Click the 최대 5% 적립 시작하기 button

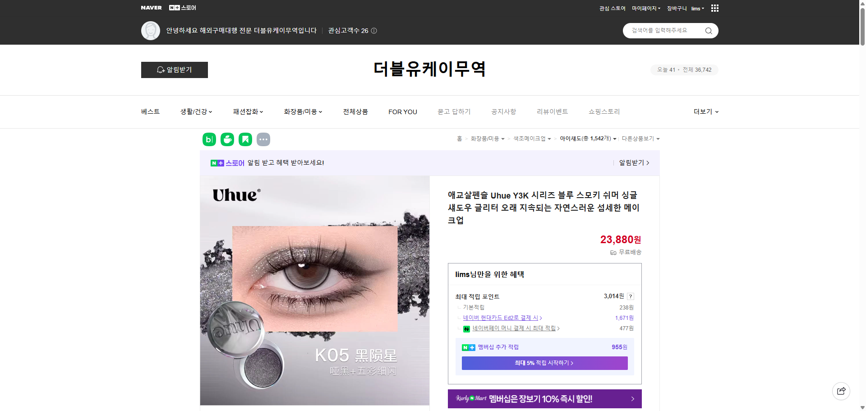[x=544, y=363]
